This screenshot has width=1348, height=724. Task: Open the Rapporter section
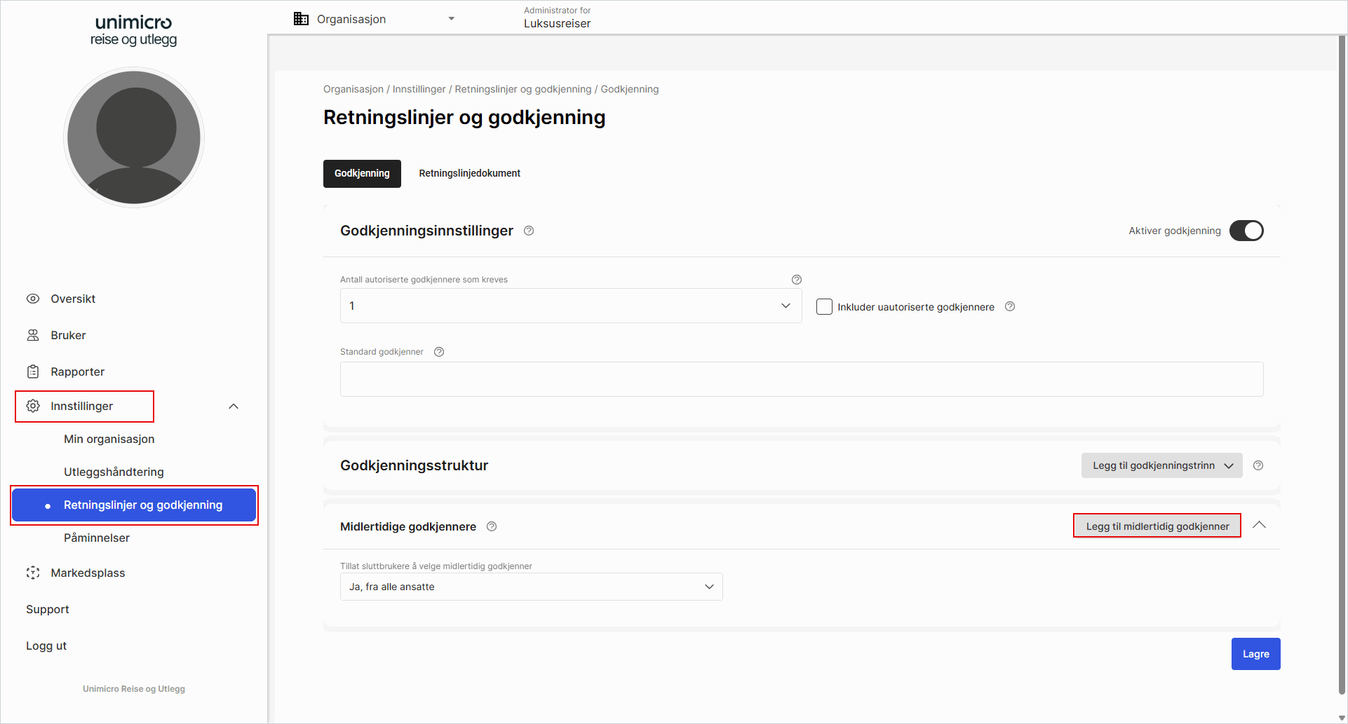77,371
